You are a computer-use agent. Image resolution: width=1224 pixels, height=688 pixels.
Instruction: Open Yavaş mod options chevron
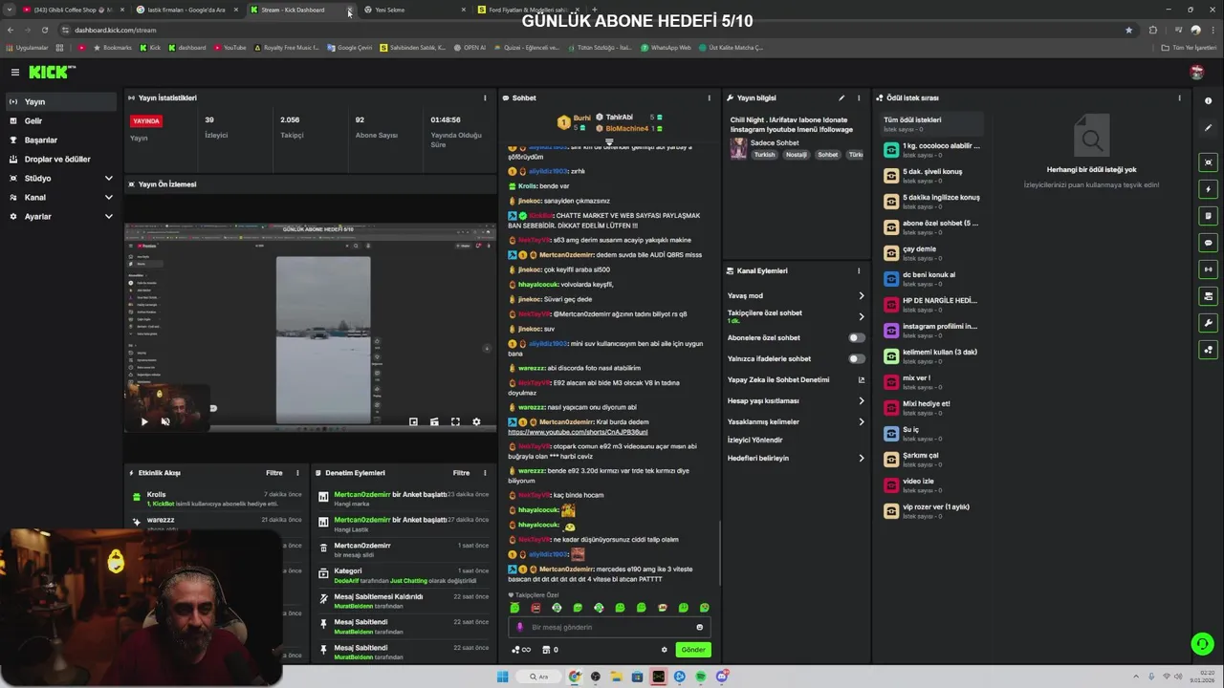click(x=861, y=296)
